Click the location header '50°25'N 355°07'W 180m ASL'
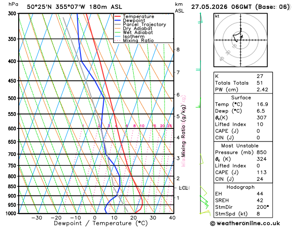 coord(74,7)
